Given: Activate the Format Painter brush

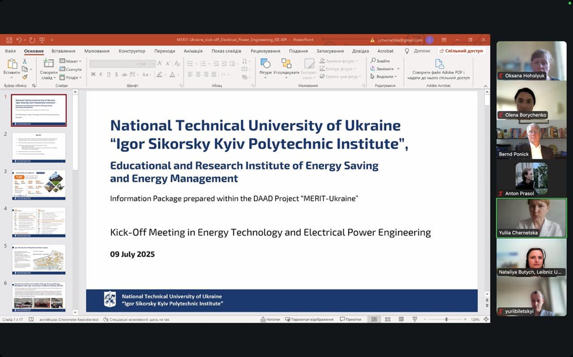Looking at the screenshot, I should pos(25,77).
